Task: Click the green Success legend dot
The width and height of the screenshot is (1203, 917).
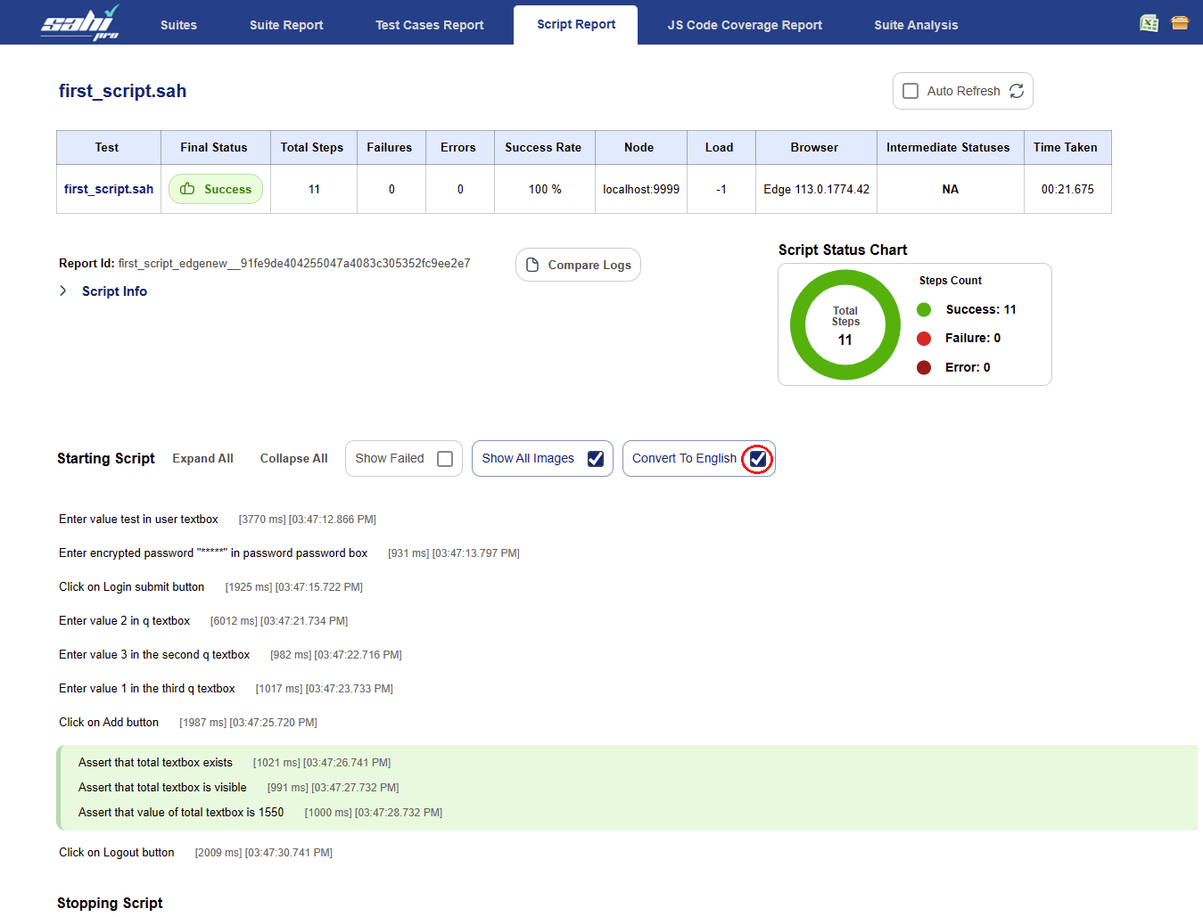Action: (924, 309)
